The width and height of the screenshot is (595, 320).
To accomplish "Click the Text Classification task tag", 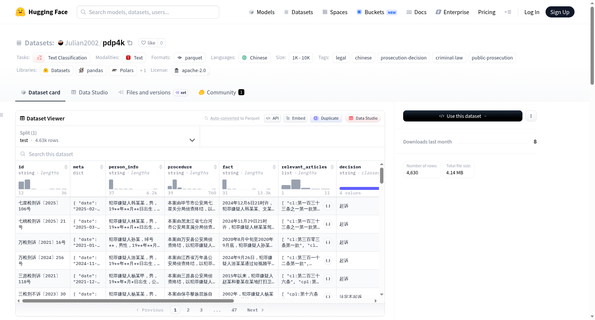I will (62, 58).
